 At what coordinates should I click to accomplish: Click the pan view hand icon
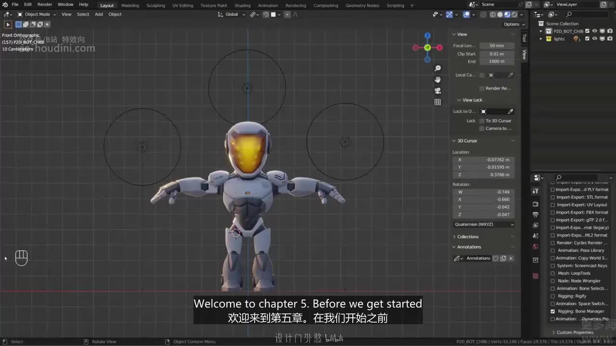[437, 80]
